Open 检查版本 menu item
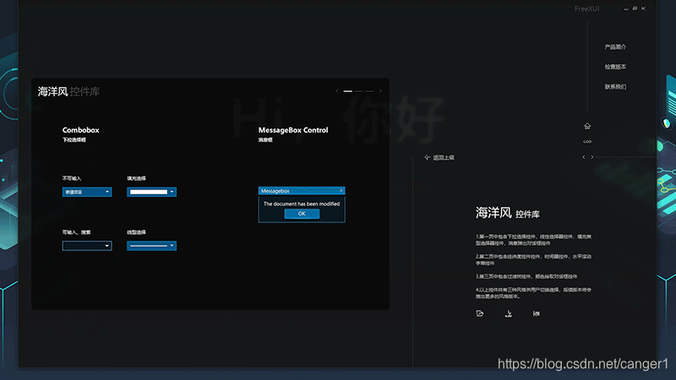The height and width of the screenshot is (380, 676). click(615, 67)
